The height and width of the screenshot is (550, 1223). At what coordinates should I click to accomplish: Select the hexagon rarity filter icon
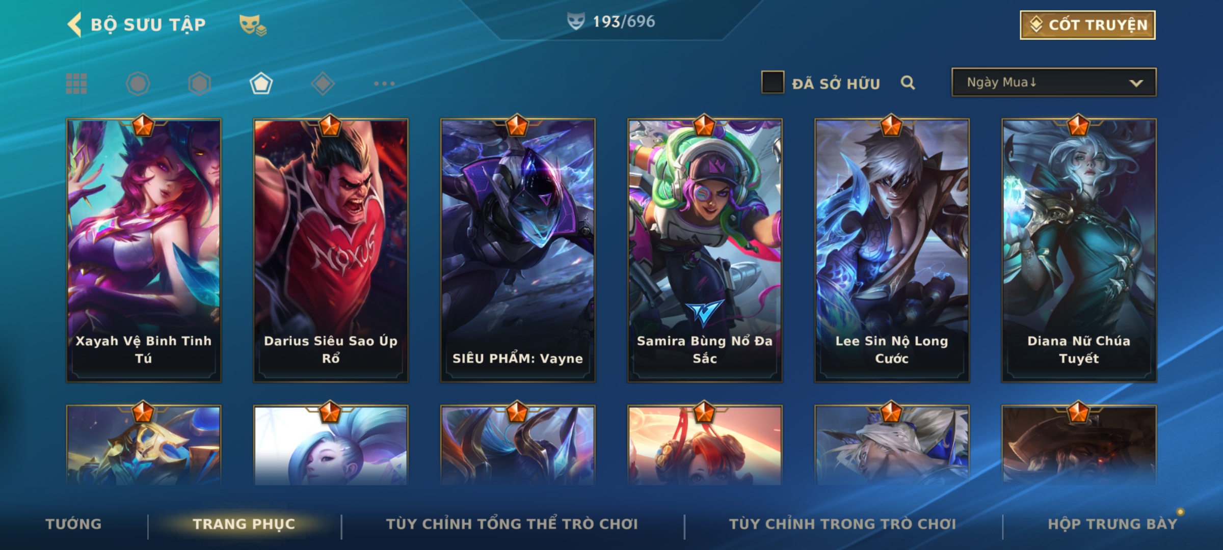pos(199,84)
